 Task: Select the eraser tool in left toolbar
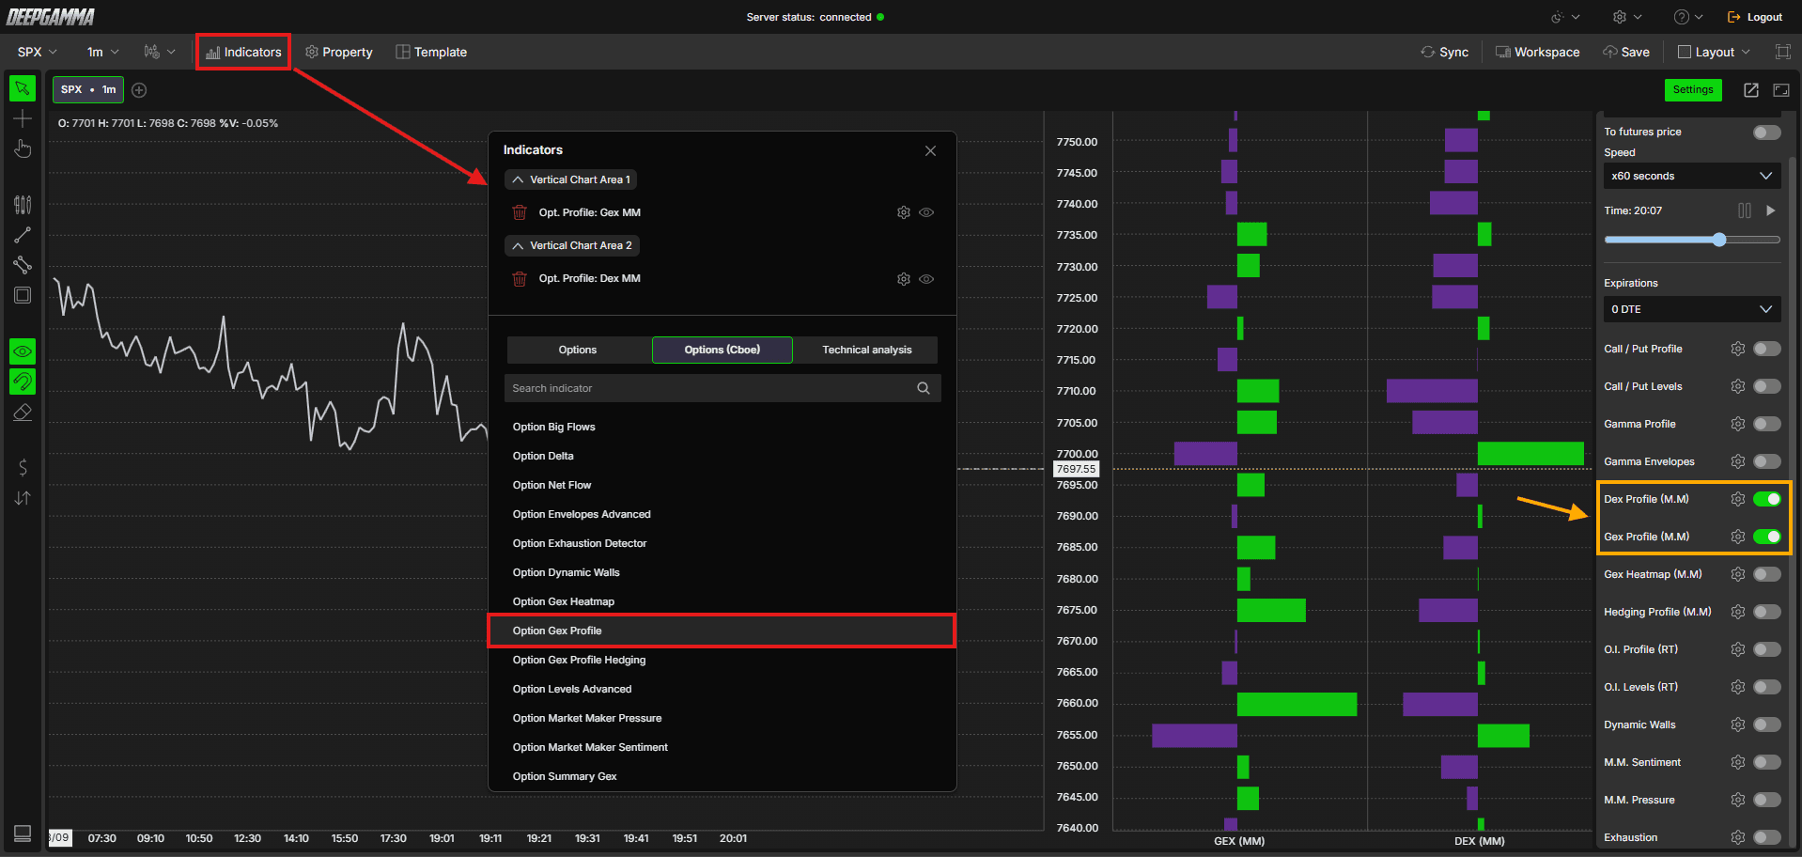point(23,412)
